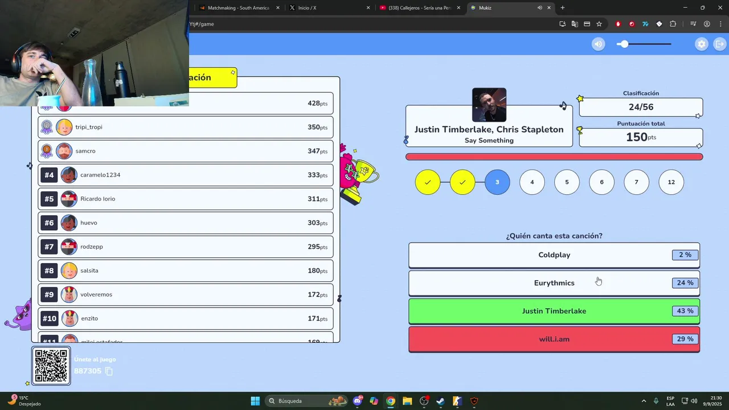
Task: Open the translate page icon
Action: (575, 24)
